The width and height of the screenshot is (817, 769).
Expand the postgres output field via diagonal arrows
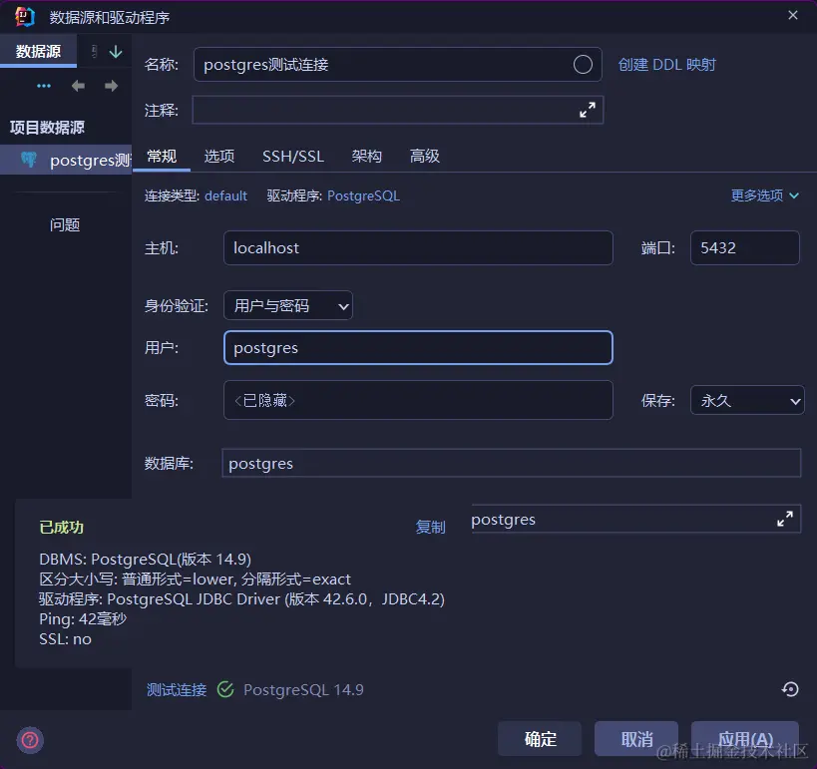pos(784,519)
